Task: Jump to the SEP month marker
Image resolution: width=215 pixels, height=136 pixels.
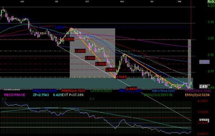Action: click(57, 1)
